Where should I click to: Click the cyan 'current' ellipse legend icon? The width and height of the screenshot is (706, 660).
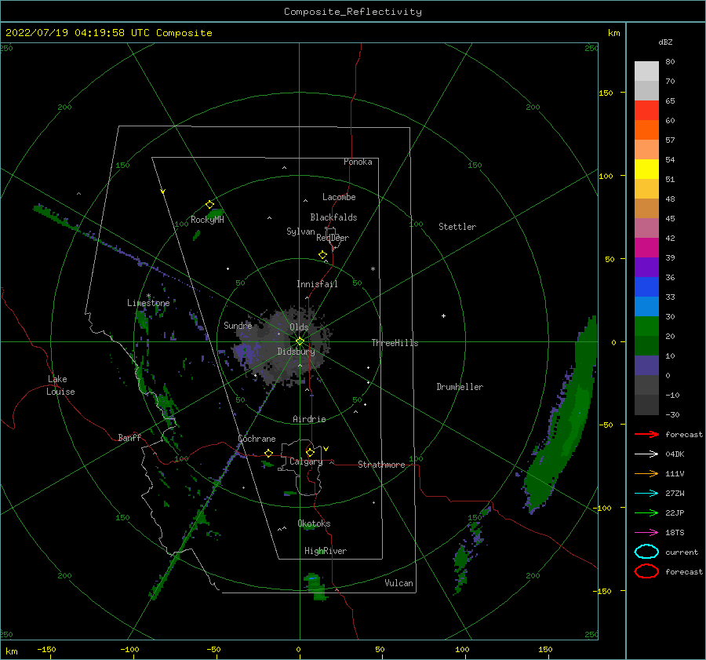click(x=646, y=552)
